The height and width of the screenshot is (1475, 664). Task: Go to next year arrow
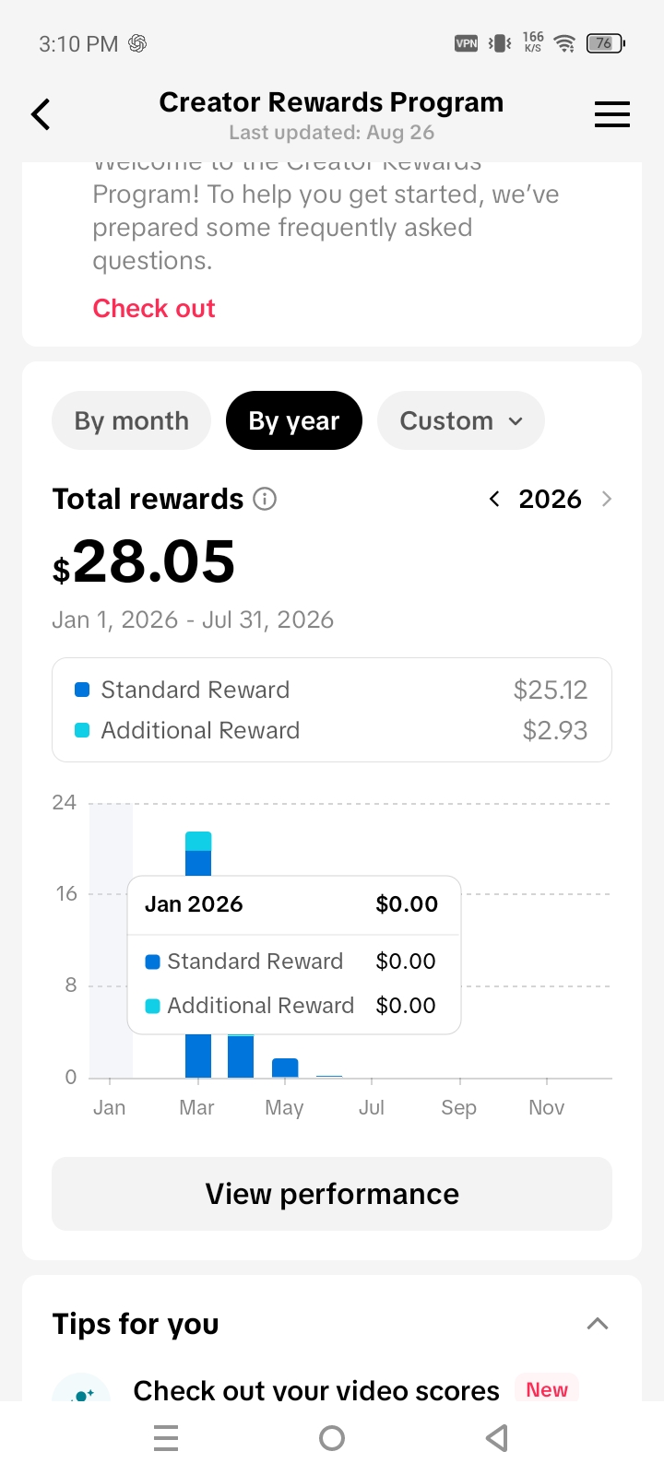tap(606, 499)
